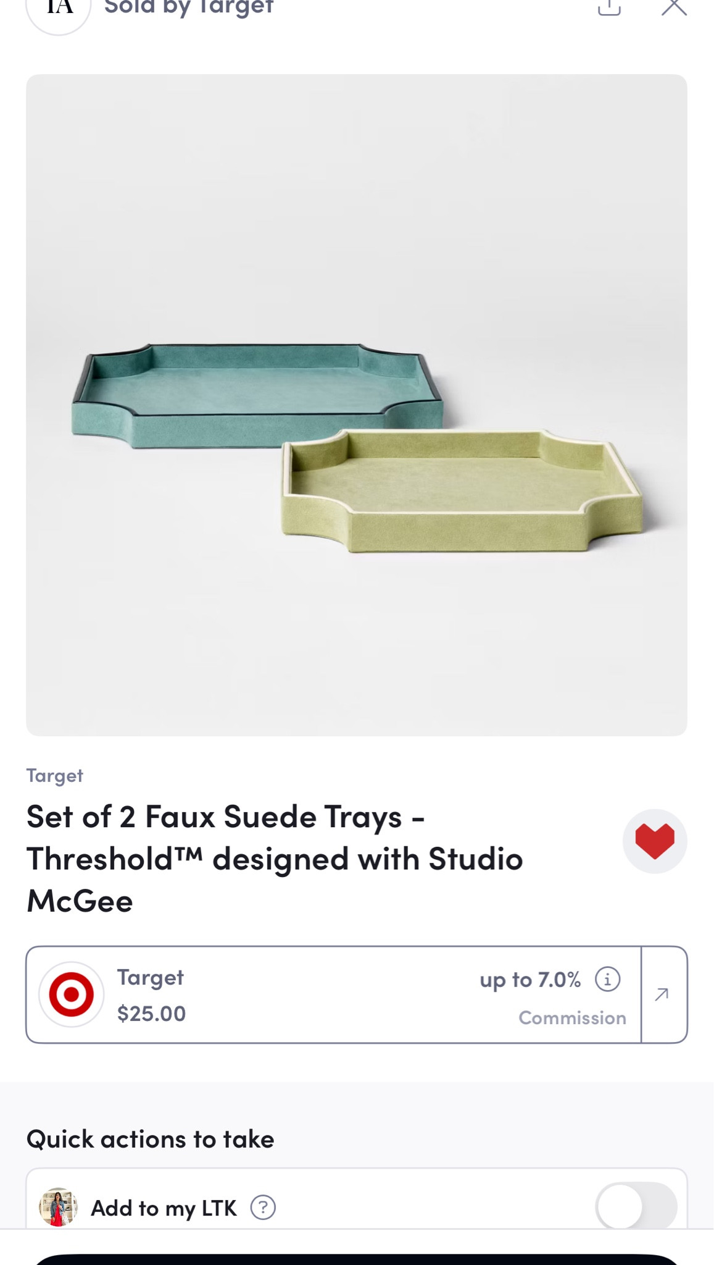Screen dimensions: 714x1265
Task: Click the Add to my LTK label
Action: (x=164, y=1208)
